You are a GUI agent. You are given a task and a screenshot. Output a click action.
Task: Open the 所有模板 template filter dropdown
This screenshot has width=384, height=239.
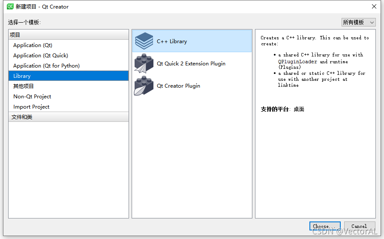click(359, 22)
